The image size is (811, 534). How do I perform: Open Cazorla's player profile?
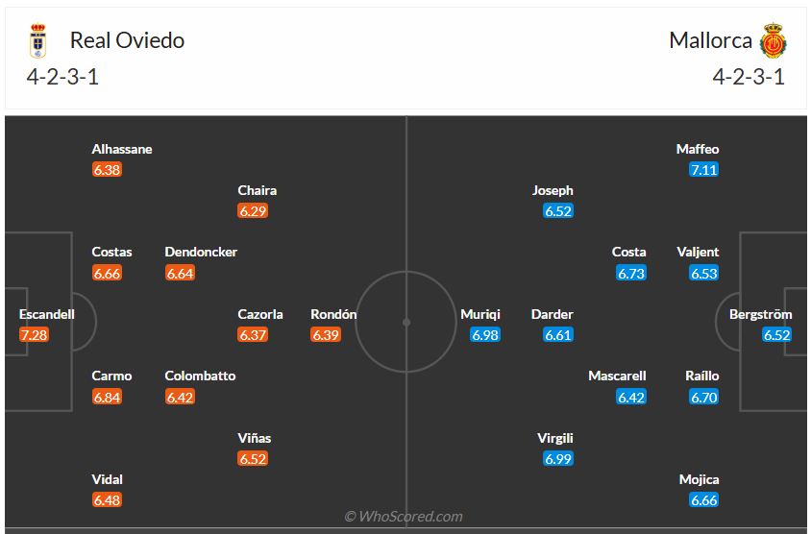[260, 314]
